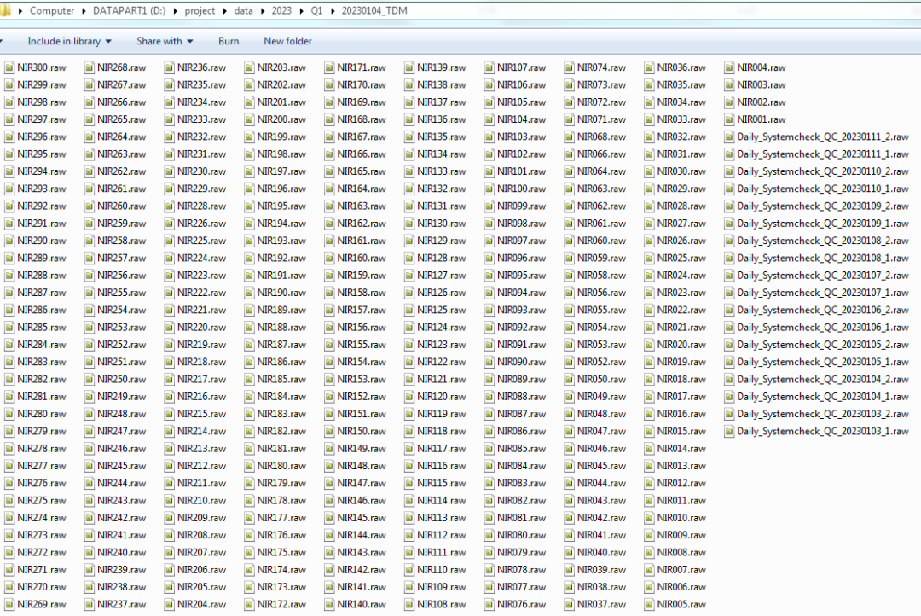Select the file name NIR090.raw
Viewport: 921px width, 616px height.
[522, 362]
